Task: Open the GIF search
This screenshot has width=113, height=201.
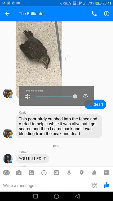Action: (56, 173)
